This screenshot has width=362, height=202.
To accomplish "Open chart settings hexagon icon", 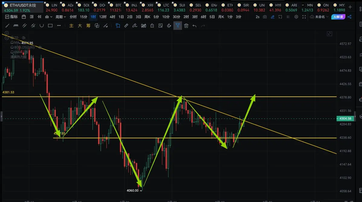I will (296, 17).
